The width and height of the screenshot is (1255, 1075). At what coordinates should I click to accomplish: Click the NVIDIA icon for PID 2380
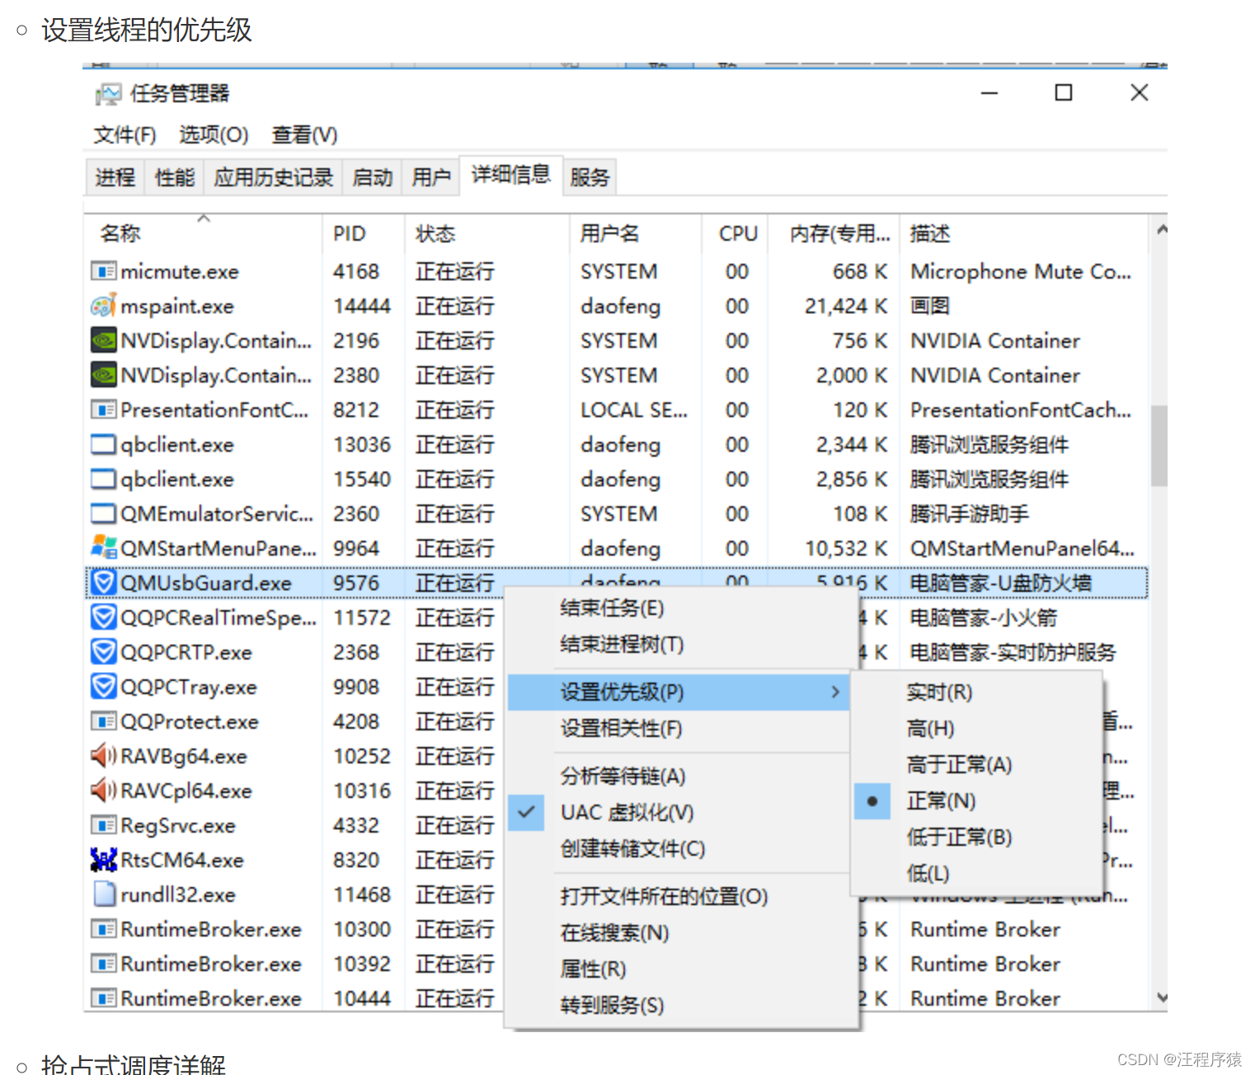pyautogui.click(x=103, y=375)
